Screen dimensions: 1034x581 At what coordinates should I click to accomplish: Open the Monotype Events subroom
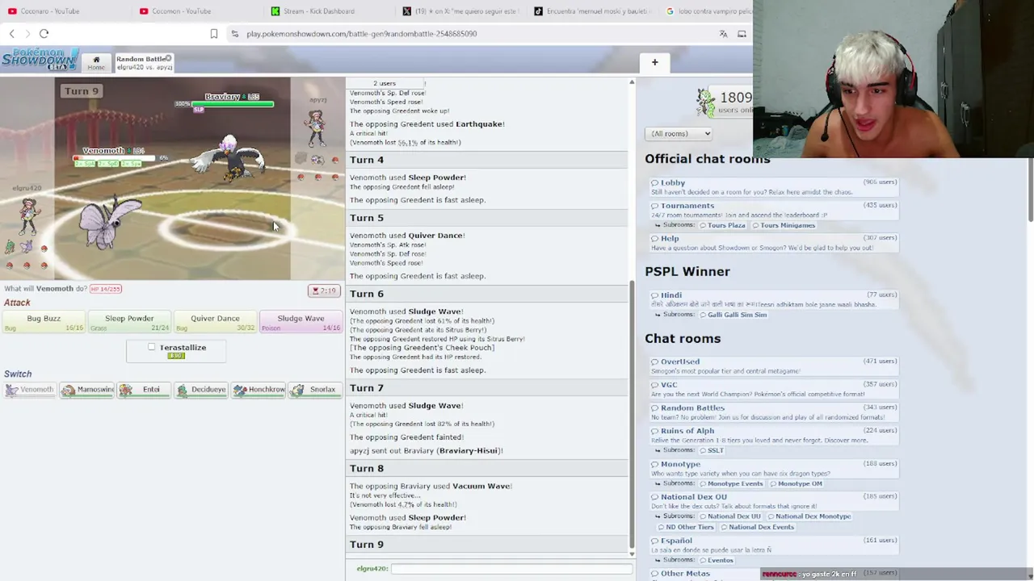click(x=731, y=483)
